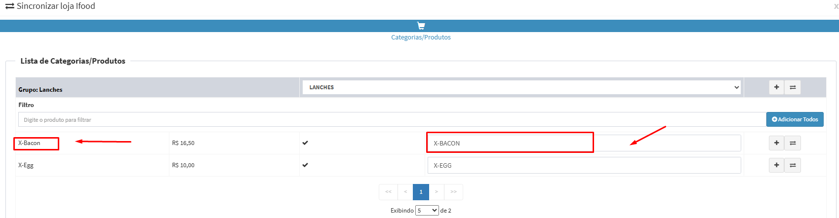Screen dimensions: 839x218
Task: Click plus icon in Grupo Lanches header
Action: (x=776, y=87)
